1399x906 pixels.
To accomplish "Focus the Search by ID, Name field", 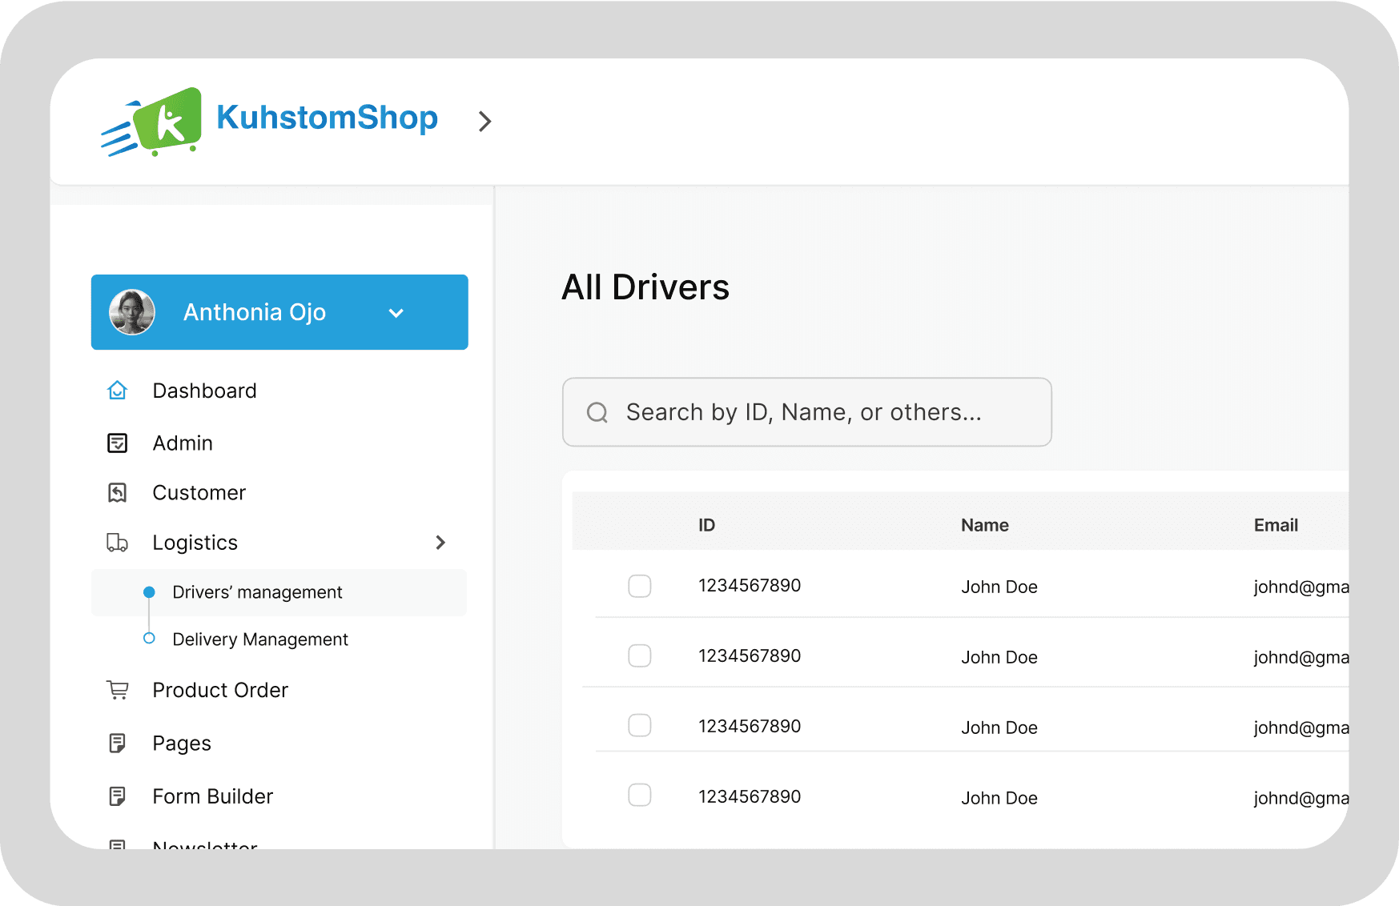I will click(807, 412).
